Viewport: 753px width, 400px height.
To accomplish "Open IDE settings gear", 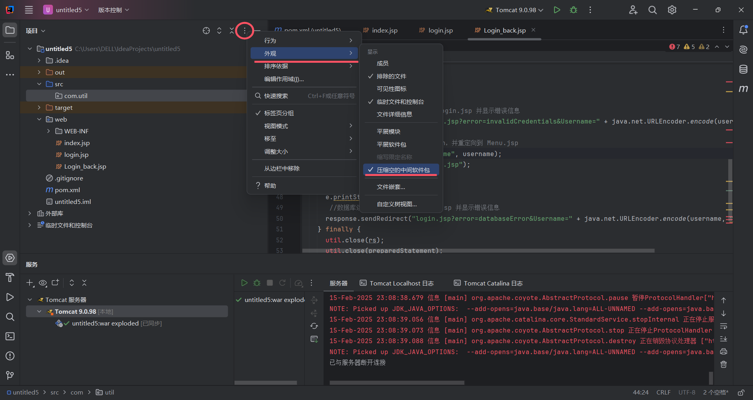I will pos(672,10).
